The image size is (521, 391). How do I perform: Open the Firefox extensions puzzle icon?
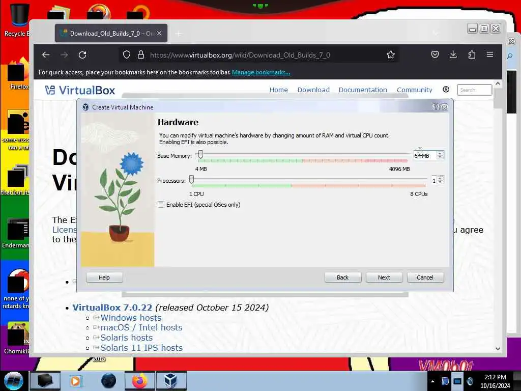(472, 54)
